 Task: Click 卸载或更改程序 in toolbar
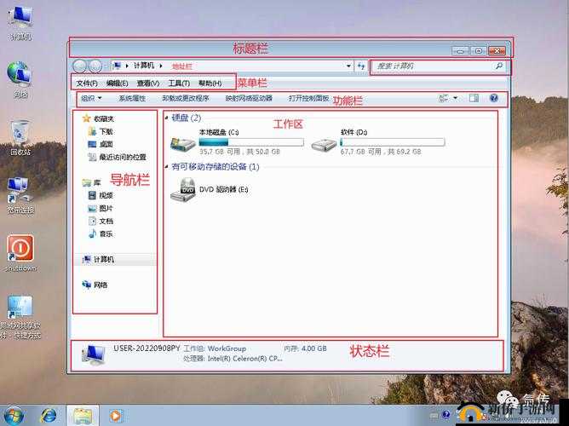(x=186, y=98)
